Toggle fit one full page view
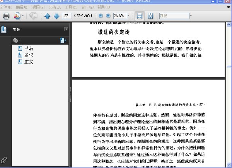The width and height of the screenshot is (232, 168). (150, 16)
